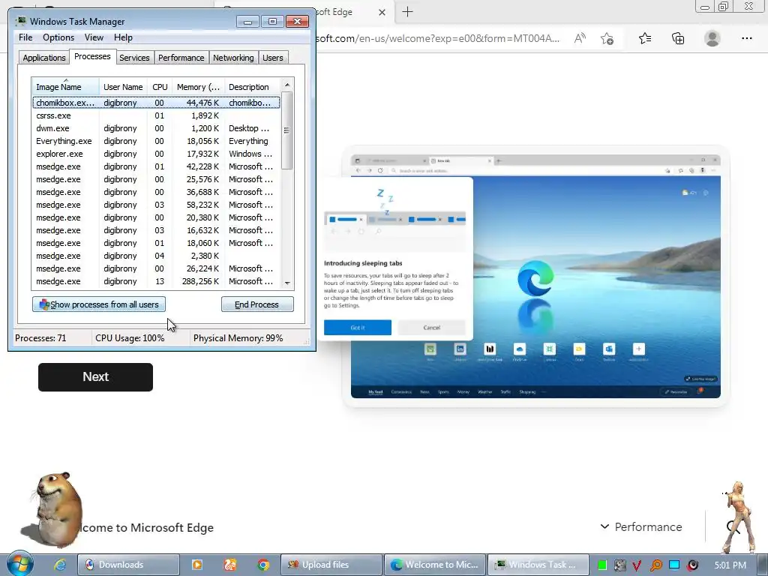768x576 pixels.
Task: Open the Edge Collections icon
Action: [678, 38]
